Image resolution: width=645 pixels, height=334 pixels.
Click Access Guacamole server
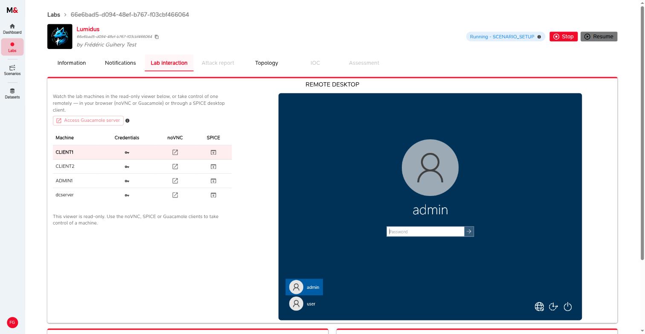(x=88, y=121)
